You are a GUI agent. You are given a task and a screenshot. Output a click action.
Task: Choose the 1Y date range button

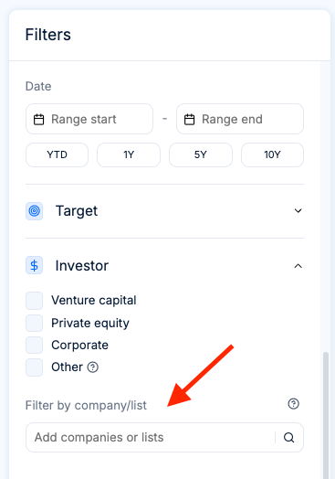point(129,154)
